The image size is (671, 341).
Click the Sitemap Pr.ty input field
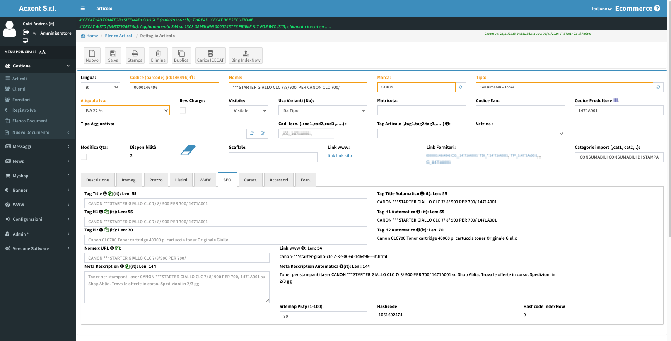click(323, 316)
